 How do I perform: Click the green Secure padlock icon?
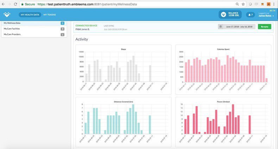[22, 4]
